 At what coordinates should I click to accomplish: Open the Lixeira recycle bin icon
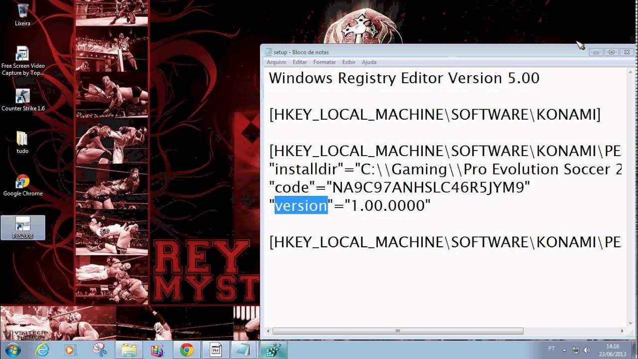(x=22, y=14)
